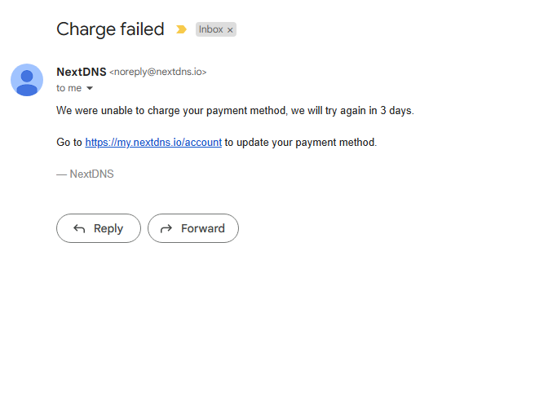Screen dimensions: 557x397
Task: Click the Forward button
Action: point(193,228)
